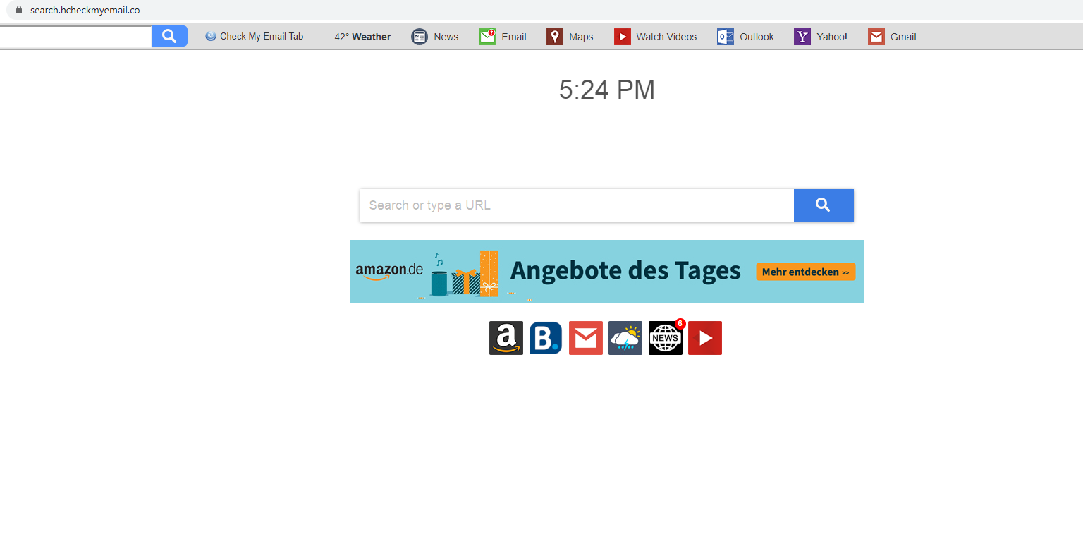Screen dimensions: 1083x537
Task: Open the Gmail shortcut tile
Action: pos(586,338)
